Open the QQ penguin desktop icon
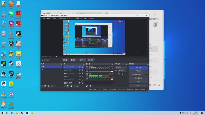Image resolution: width=205 pixels, height=115 pixels. click(x=4, y=84)
